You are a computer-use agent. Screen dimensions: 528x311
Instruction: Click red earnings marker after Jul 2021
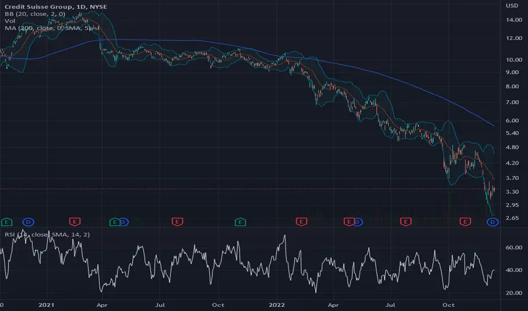(x=177, y=222)
